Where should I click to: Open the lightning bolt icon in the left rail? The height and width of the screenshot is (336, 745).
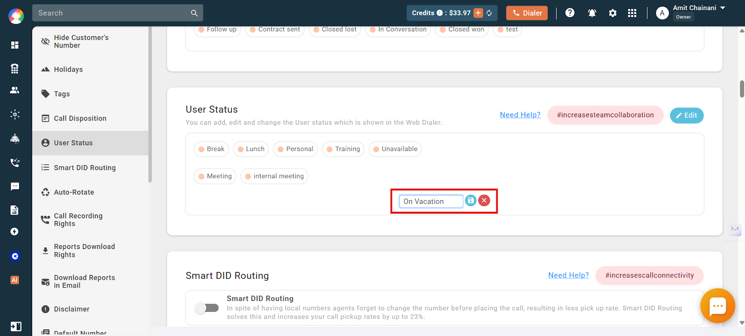[15, 232]
